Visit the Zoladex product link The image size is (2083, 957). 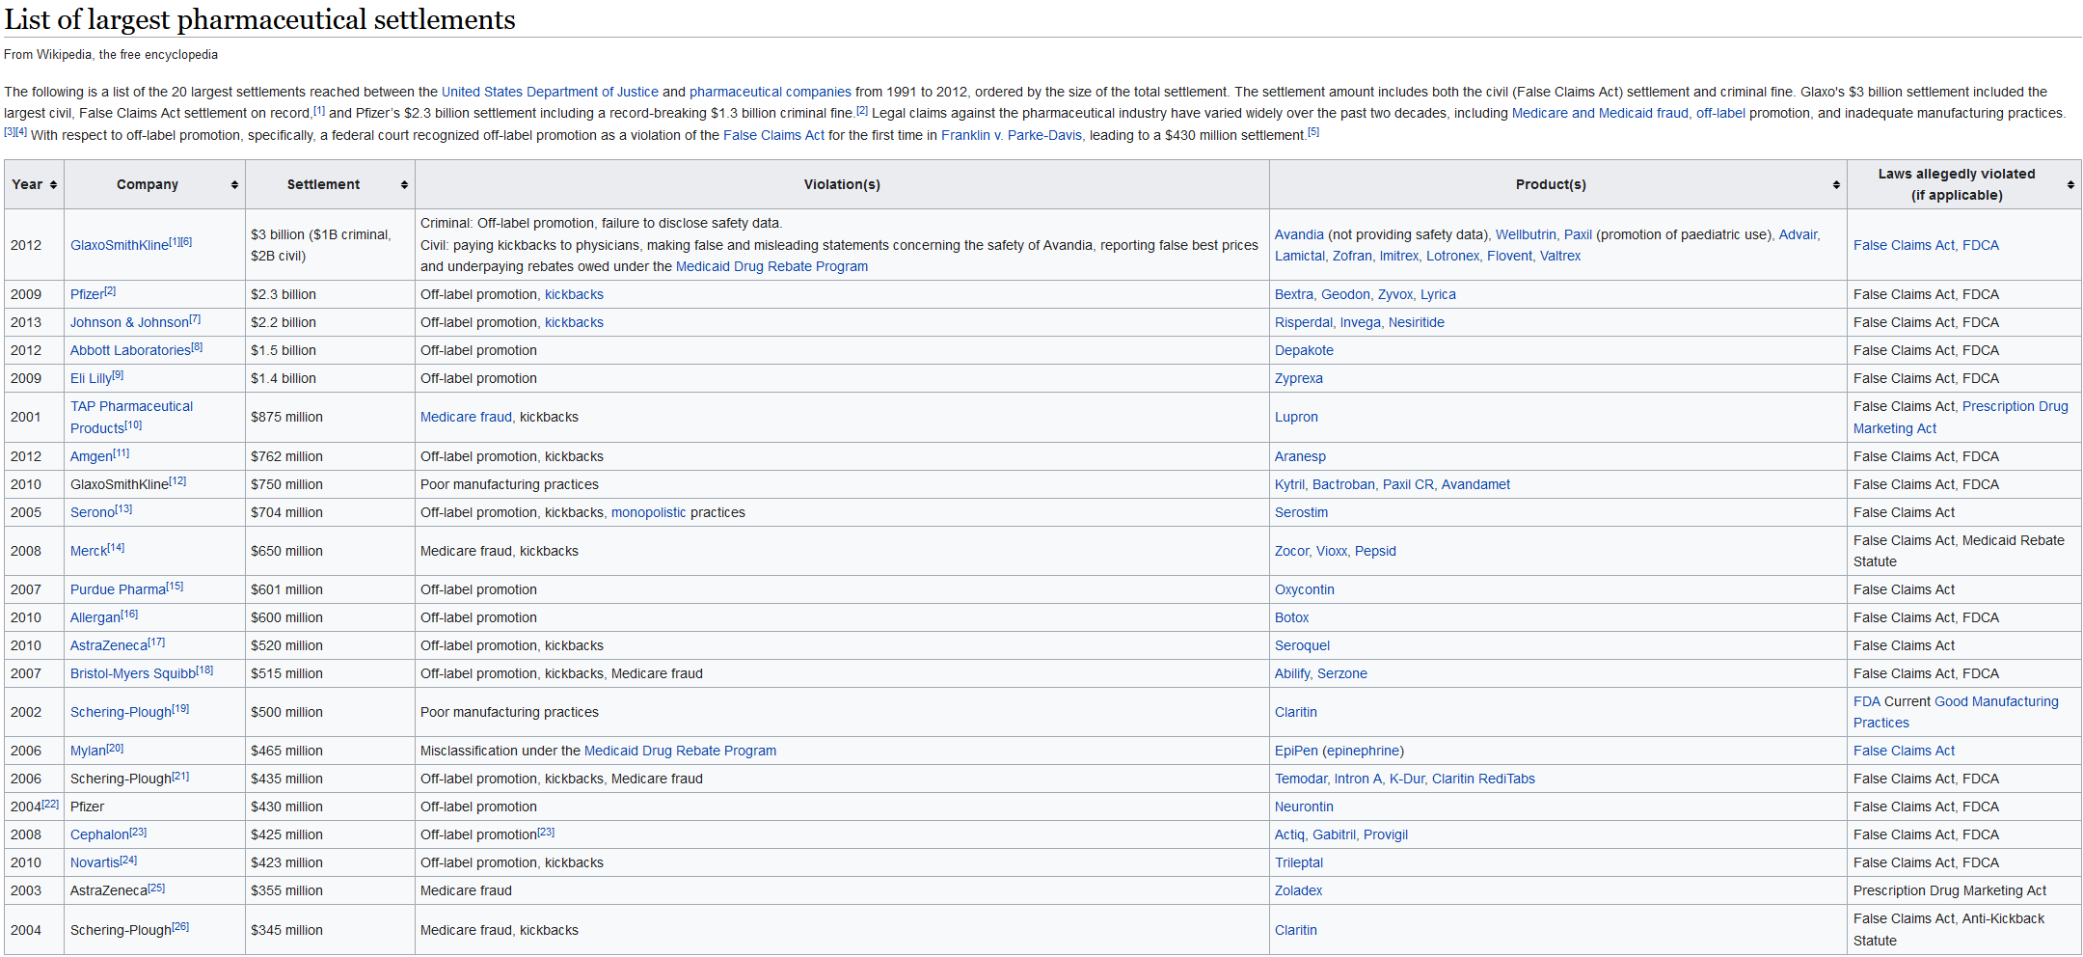click(x=1298, y=890)
